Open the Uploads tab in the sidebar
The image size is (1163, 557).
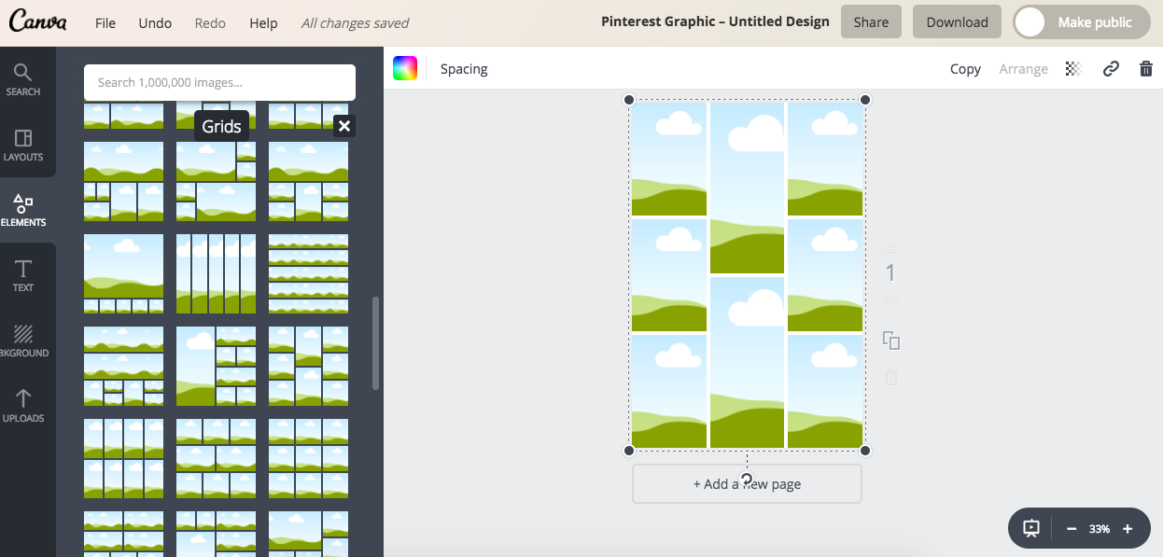coord(23,407)
